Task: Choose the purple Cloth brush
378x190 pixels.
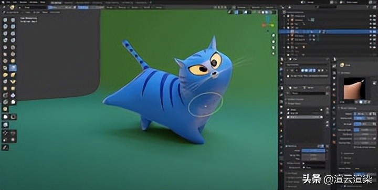Action: coord(13,95)
